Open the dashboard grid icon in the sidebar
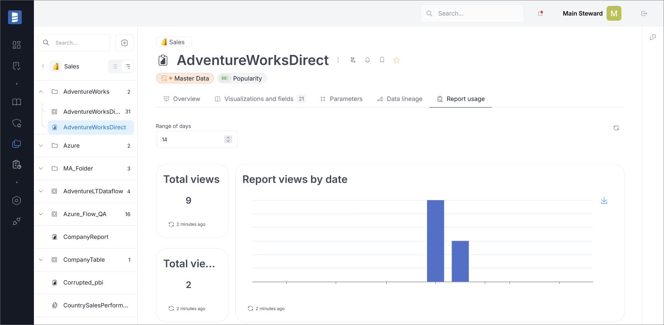 (x=16, y=45)
